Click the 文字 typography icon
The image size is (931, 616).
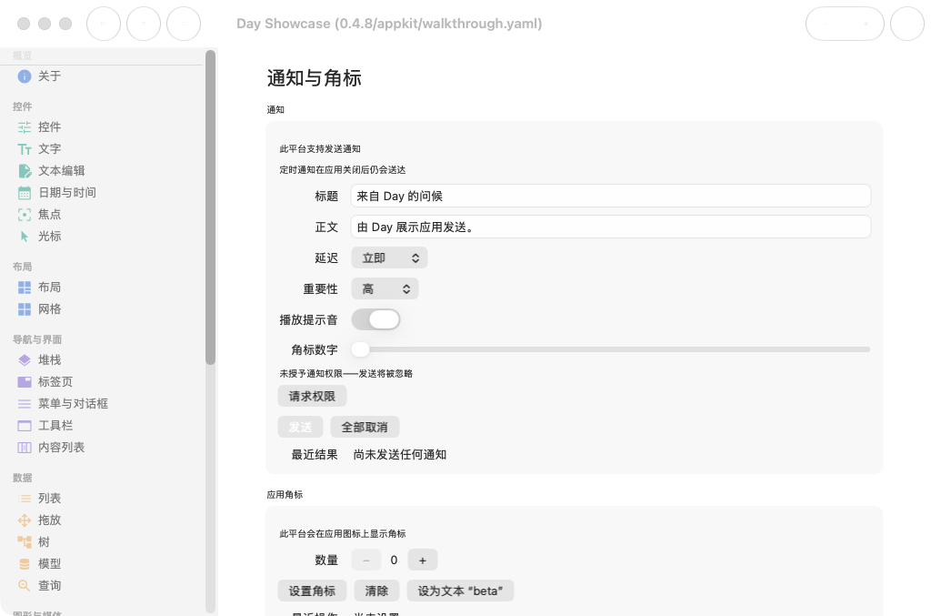tap(25, 149)
